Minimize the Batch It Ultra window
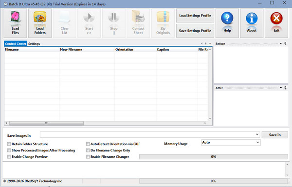The width and height of the screenshot is (292, 187). [260, 3]
